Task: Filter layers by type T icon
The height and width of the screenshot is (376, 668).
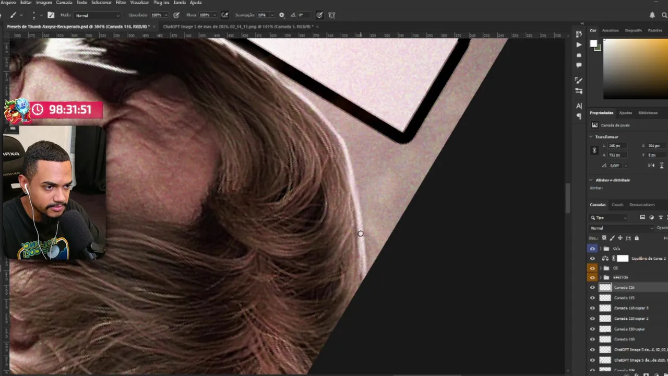Action: tap(661, 217)
